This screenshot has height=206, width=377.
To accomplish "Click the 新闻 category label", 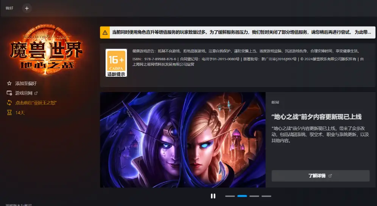I will tap(275, 102).
